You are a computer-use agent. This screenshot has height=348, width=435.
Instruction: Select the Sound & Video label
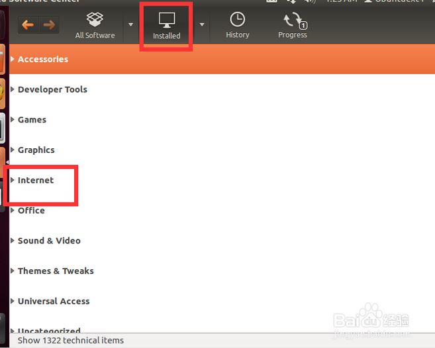pos(49,240)
